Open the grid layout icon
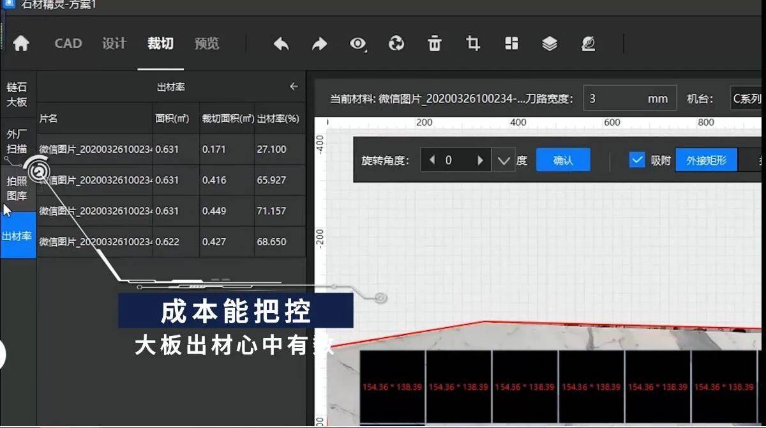Viewport: 766px width, 428px height. pos(511,43)
